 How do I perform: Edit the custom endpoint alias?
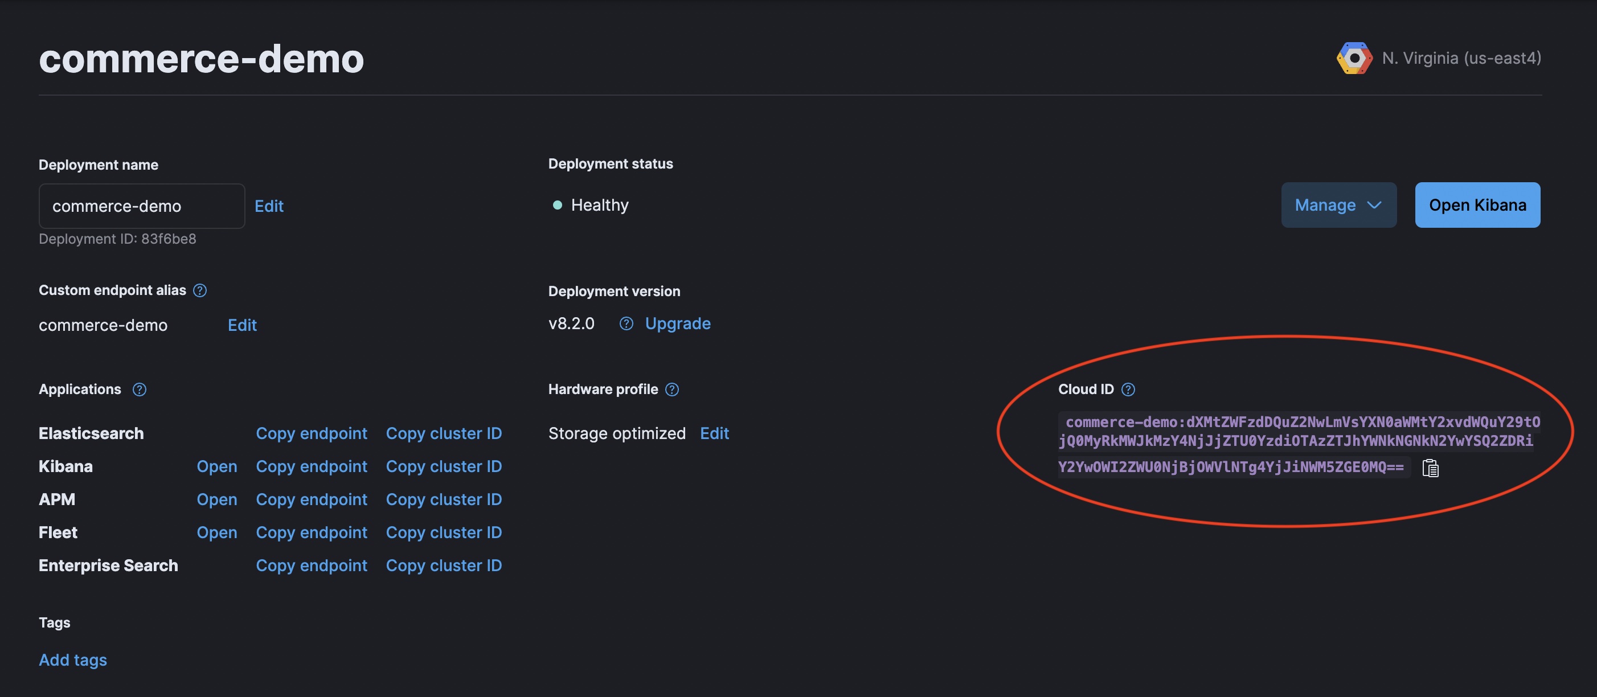tap(242, 325)
